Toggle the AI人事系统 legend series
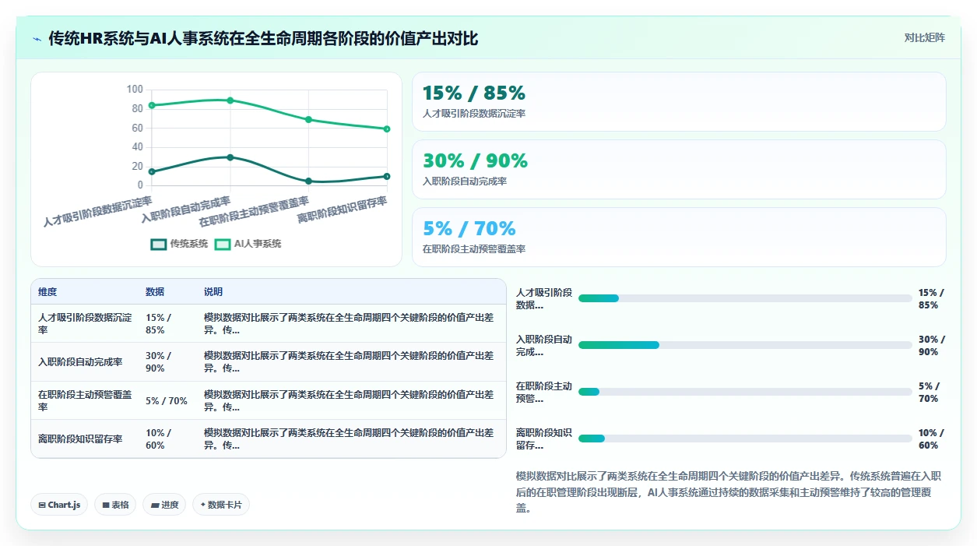 click(x=248, y=244)
